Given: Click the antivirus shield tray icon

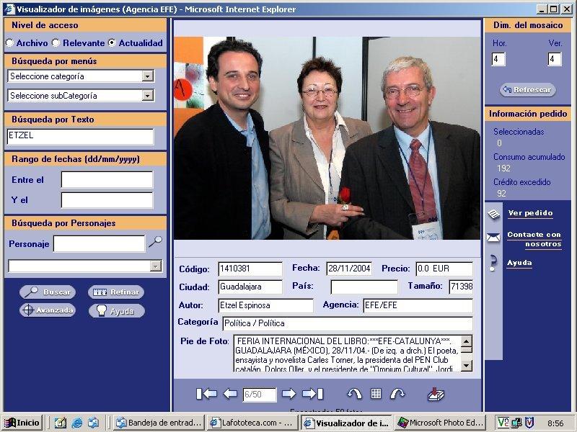Looking at the screenshot, I should [x=529, y=423].
